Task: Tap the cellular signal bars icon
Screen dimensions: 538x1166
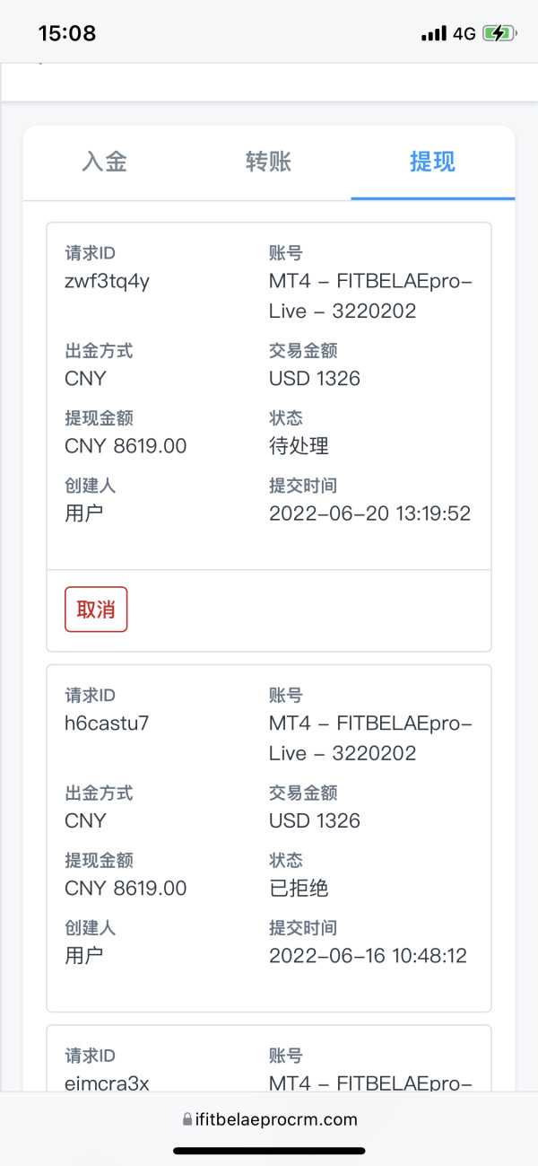Action: tap(433, 33)
